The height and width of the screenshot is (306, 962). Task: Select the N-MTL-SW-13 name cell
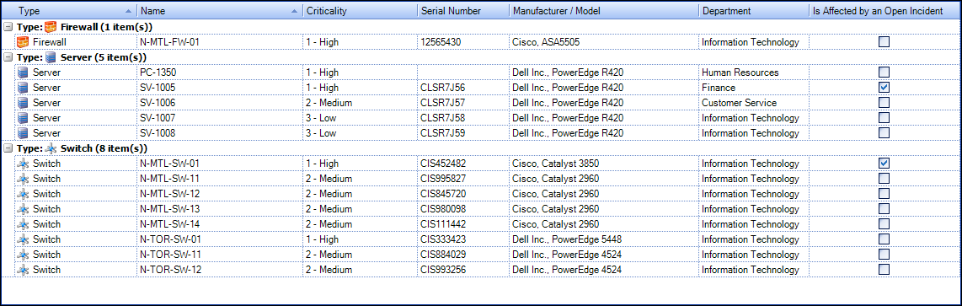tap(220, 209)
